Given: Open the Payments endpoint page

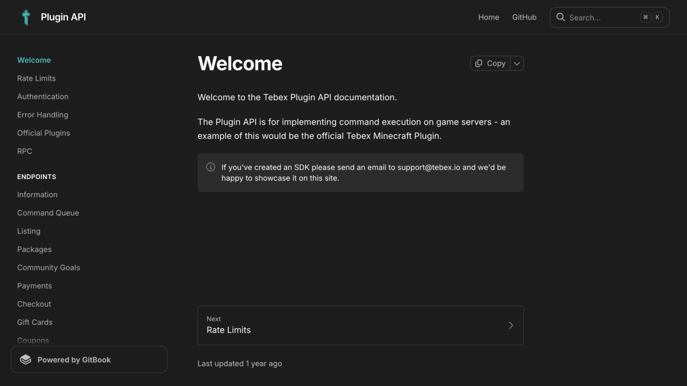Looking at the screenshot, I should coord(34,286).
